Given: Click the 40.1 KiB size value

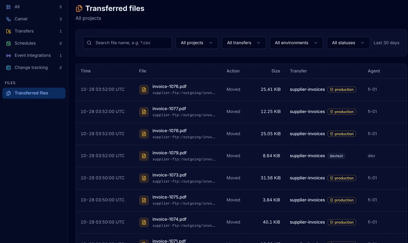Looking at the screenshot, I should (x=271, y=222).
